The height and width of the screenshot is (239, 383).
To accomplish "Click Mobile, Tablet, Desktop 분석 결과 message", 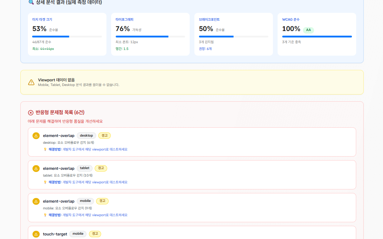I will (x=79, y=85).
